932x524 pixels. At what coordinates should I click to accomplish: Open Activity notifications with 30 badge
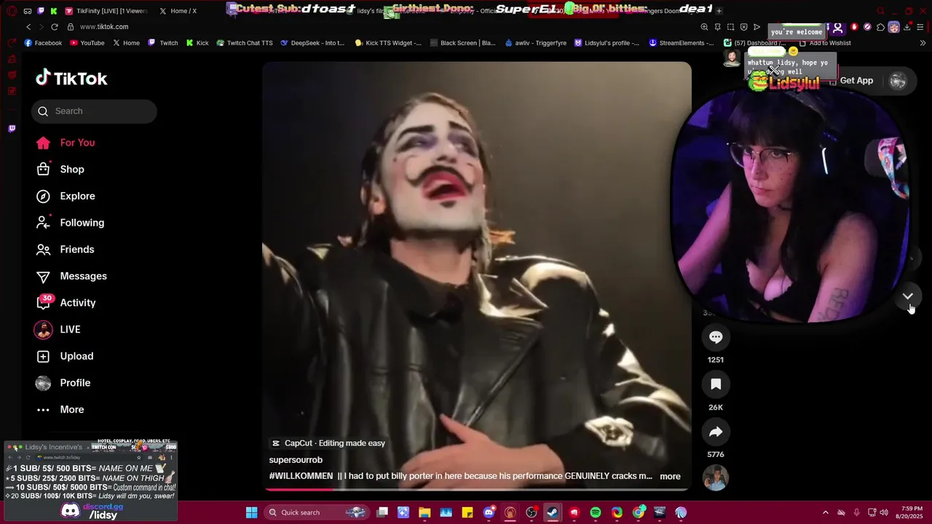tap(66, 303)
